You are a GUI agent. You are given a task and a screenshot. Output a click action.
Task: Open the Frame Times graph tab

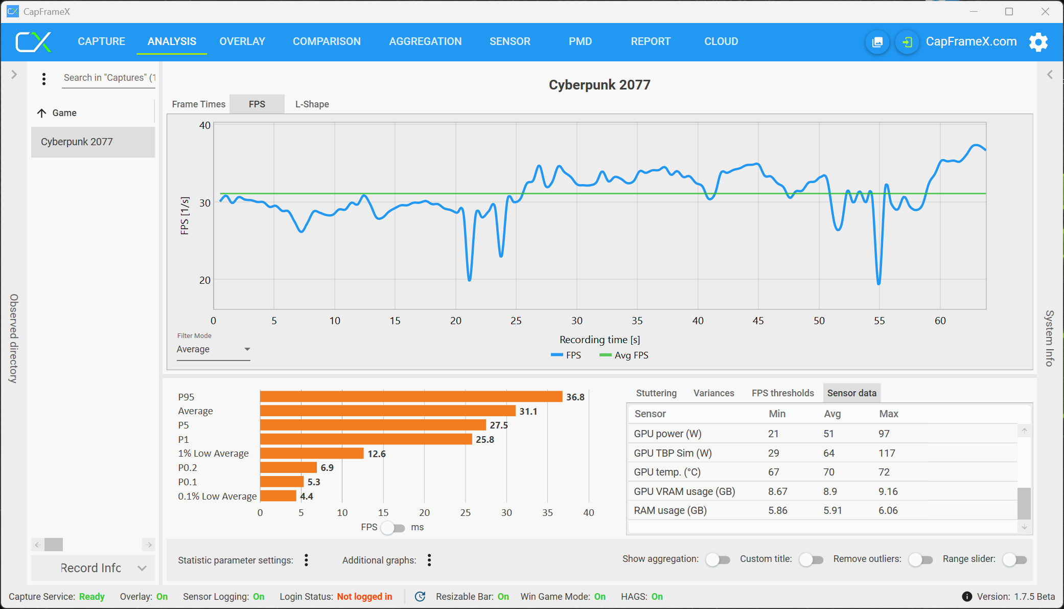(x=198, y=104)
